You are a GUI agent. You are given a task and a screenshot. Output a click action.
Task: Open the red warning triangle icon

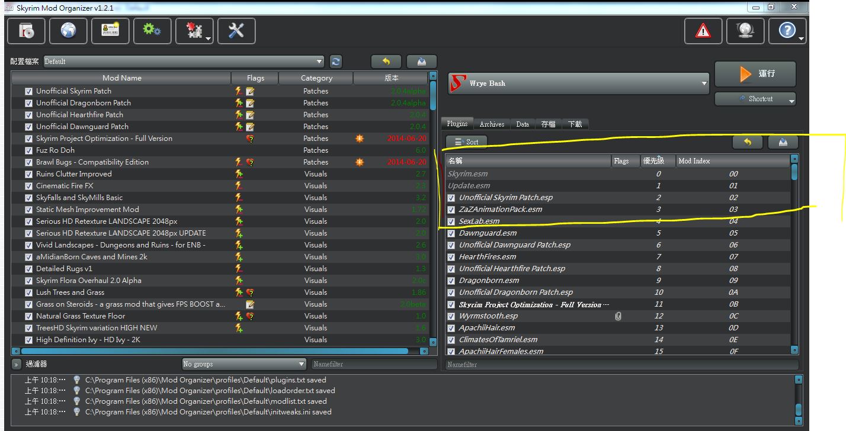(x=703, y=31)
